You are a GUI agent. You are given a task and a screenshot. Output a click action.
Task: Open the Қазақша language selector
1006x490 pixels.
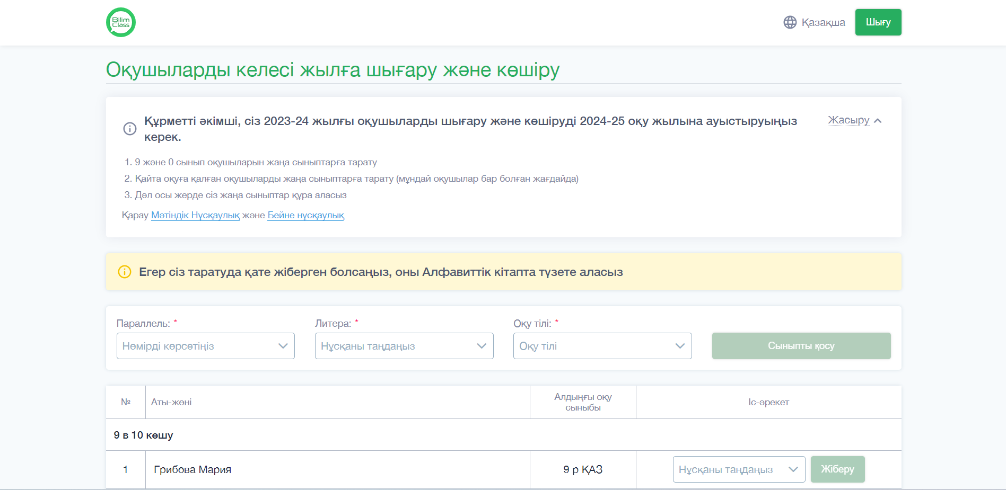815,22
